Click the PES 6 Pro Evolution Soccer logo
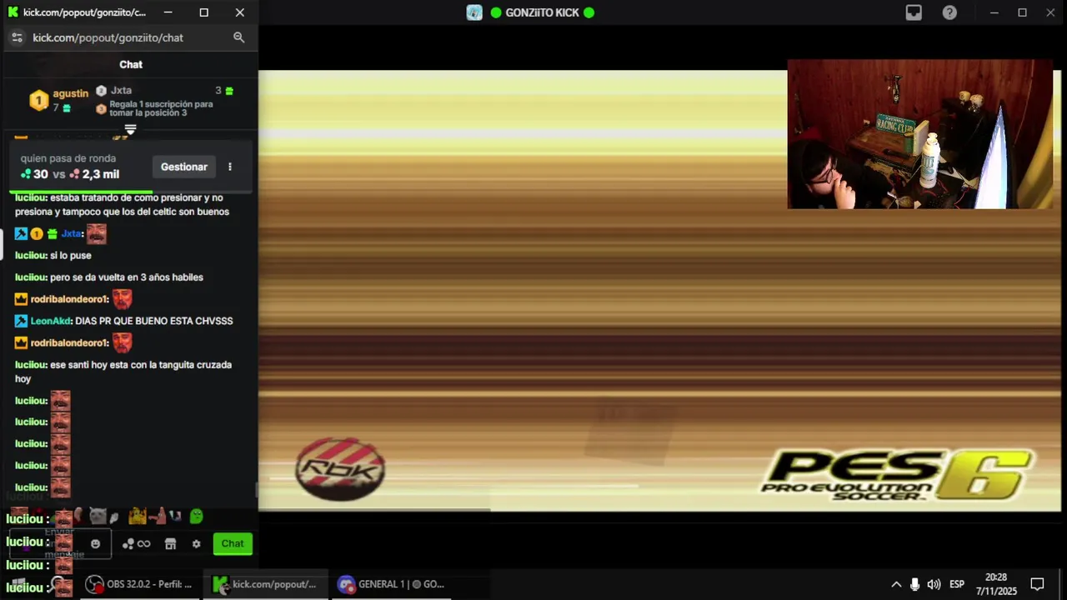Image resolution: width=1067 pixels, height=600 pixels. point(897,475)
